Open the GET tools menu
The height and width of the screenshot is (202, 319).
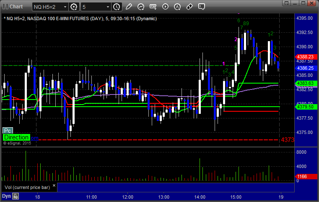click(x=153, y=7)
